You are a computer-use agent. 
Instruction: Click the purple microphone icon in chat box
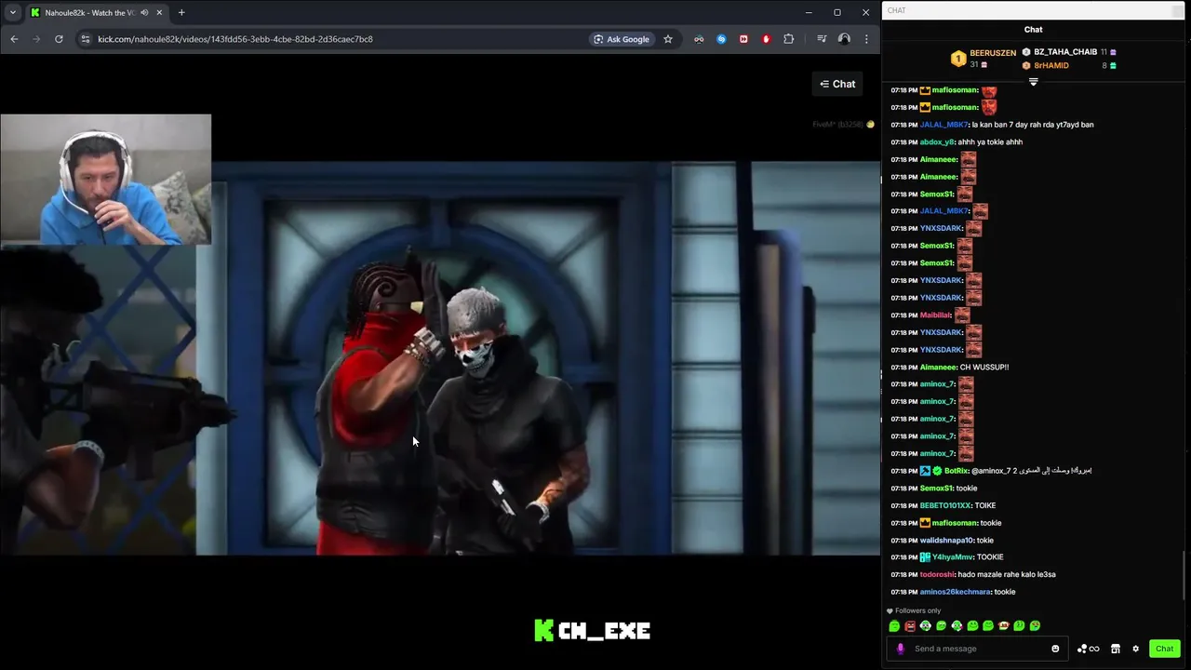900,649
